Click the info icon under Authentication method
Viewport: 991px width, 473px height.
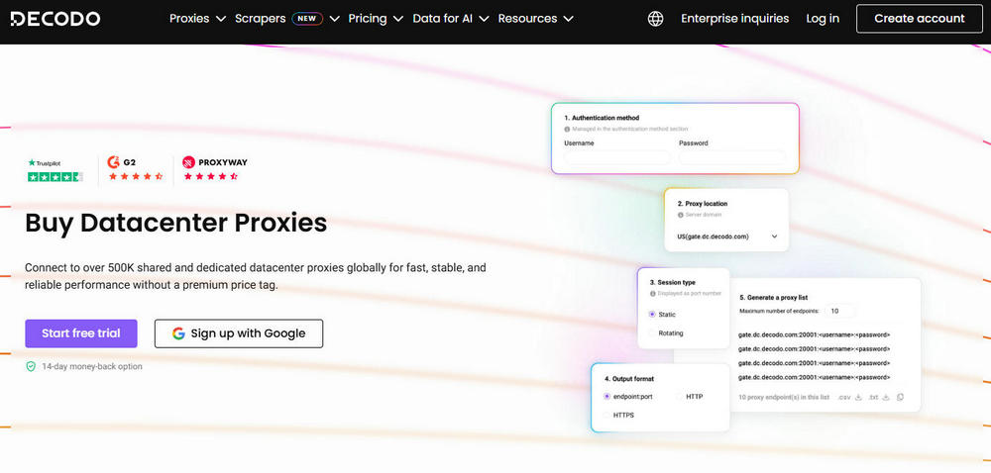(x=567, y=129)
